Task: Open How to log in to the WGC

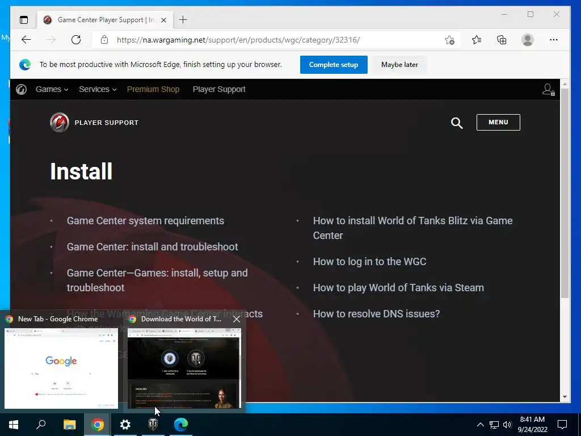Action: pos(369,261)
